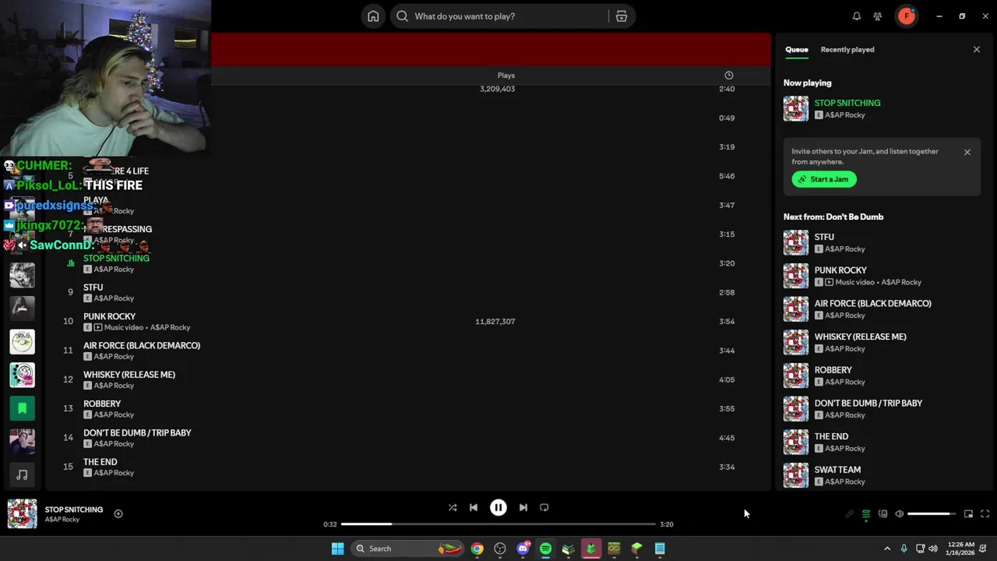997x561 pixels.
Task: Open the music note playlist in sidebar
Action: click(x=22, y=475)
